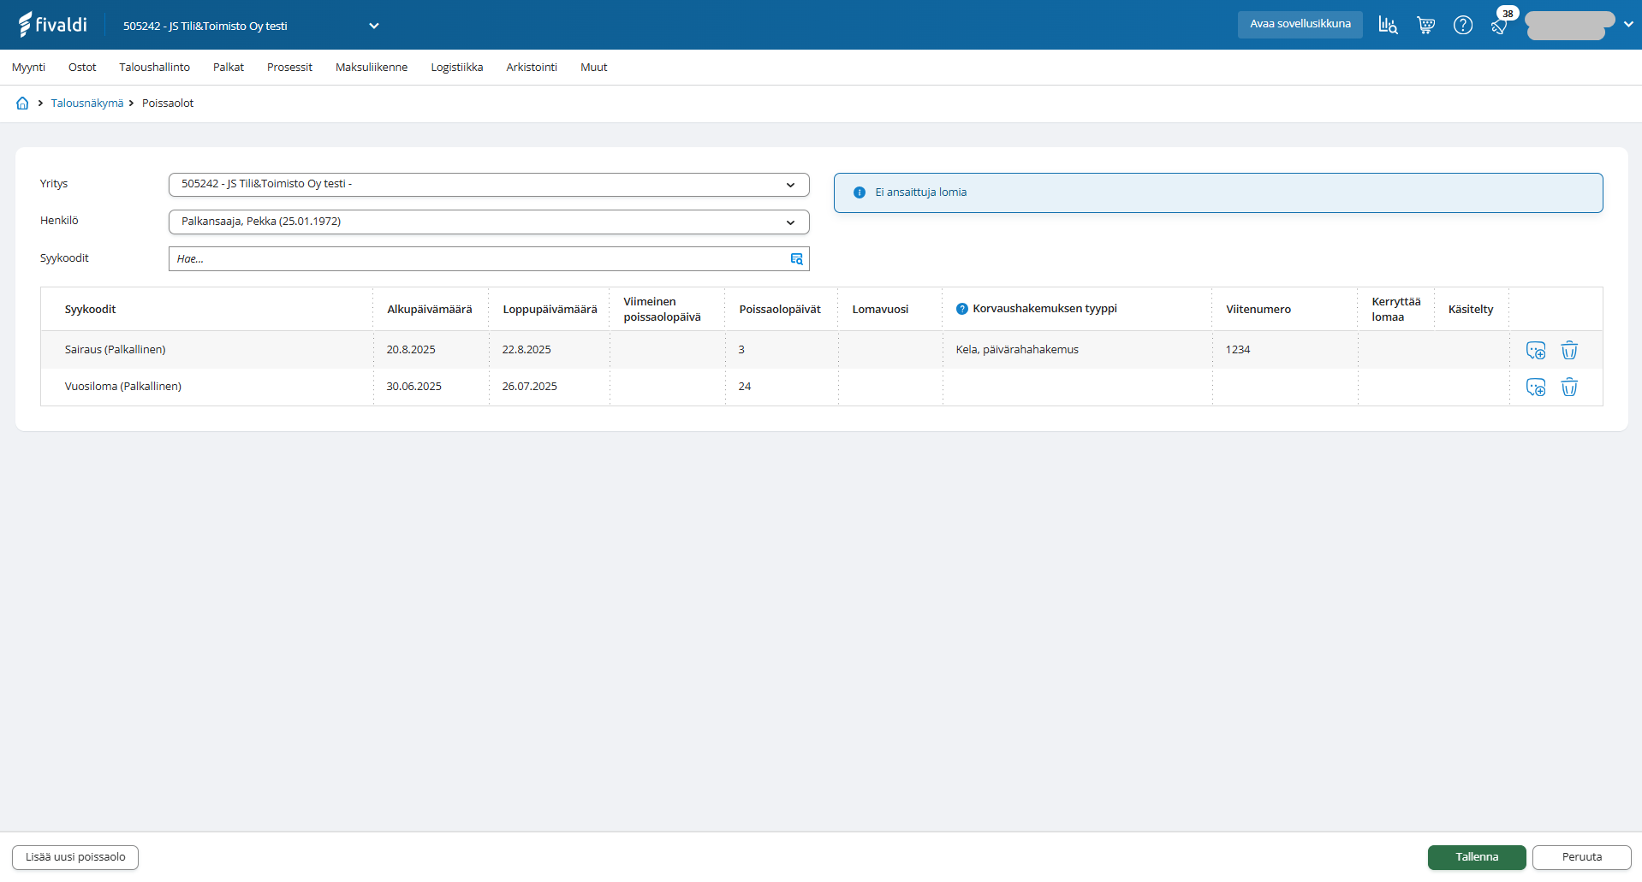
Task: Click the help question mark icon
Action: (1463, 25)
